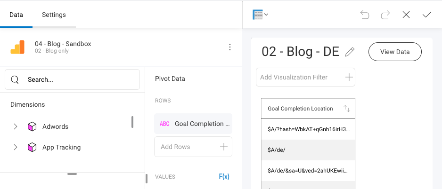The height and width of the screenshot is (189, 442).
Task: Select the App Tracking cube icon
Action: [32, 147]
